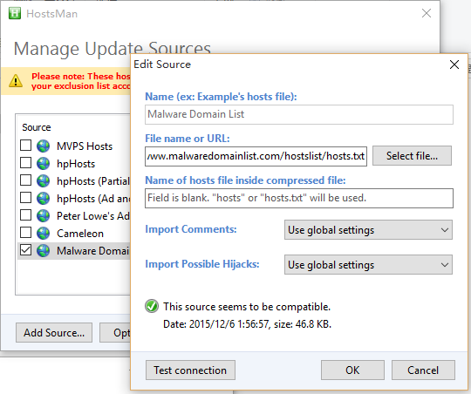Click the green compatible checkmark status icon
Screen dimensions: 471x394
click(152, 306)
